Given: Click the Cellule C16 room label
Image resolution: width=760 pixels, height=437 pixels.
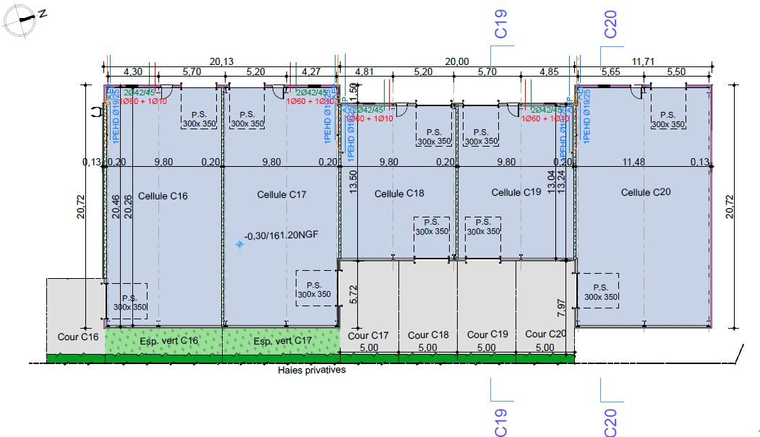Looking at the screenshot, I should coord(163,196).
